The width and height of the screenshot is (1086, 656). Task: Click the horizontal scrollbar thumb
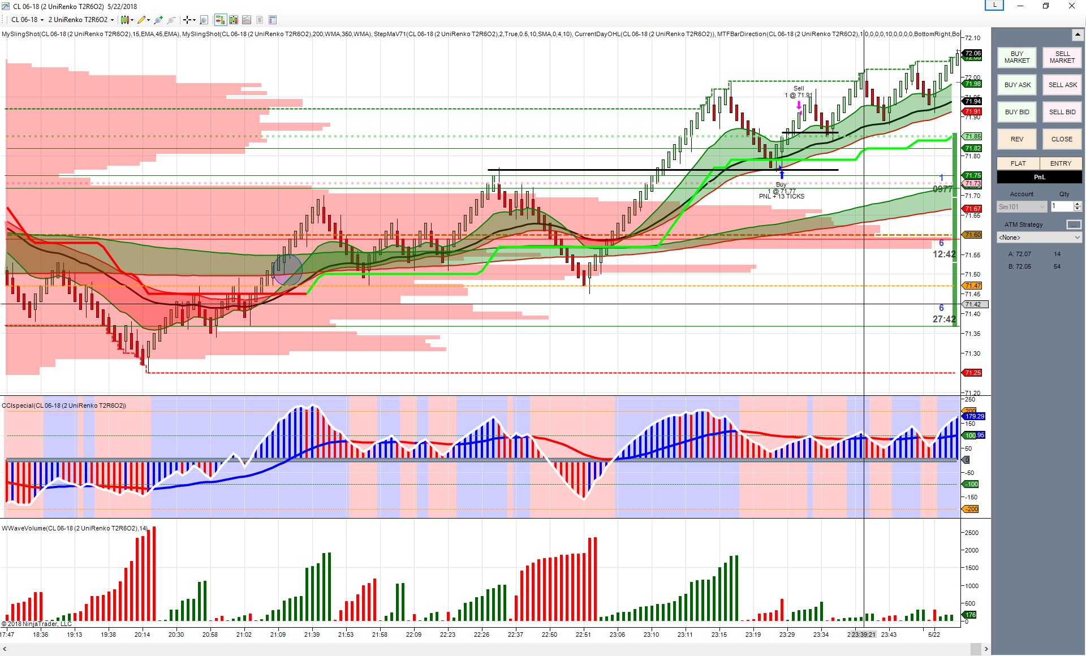[975, 649]
